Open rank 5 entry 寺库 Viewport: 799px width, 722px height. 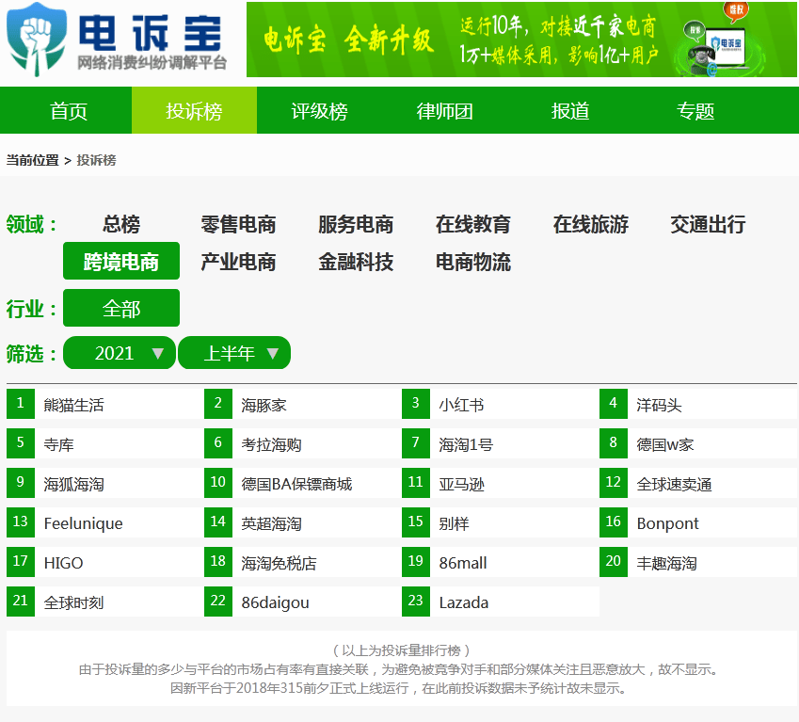point(105,443)
